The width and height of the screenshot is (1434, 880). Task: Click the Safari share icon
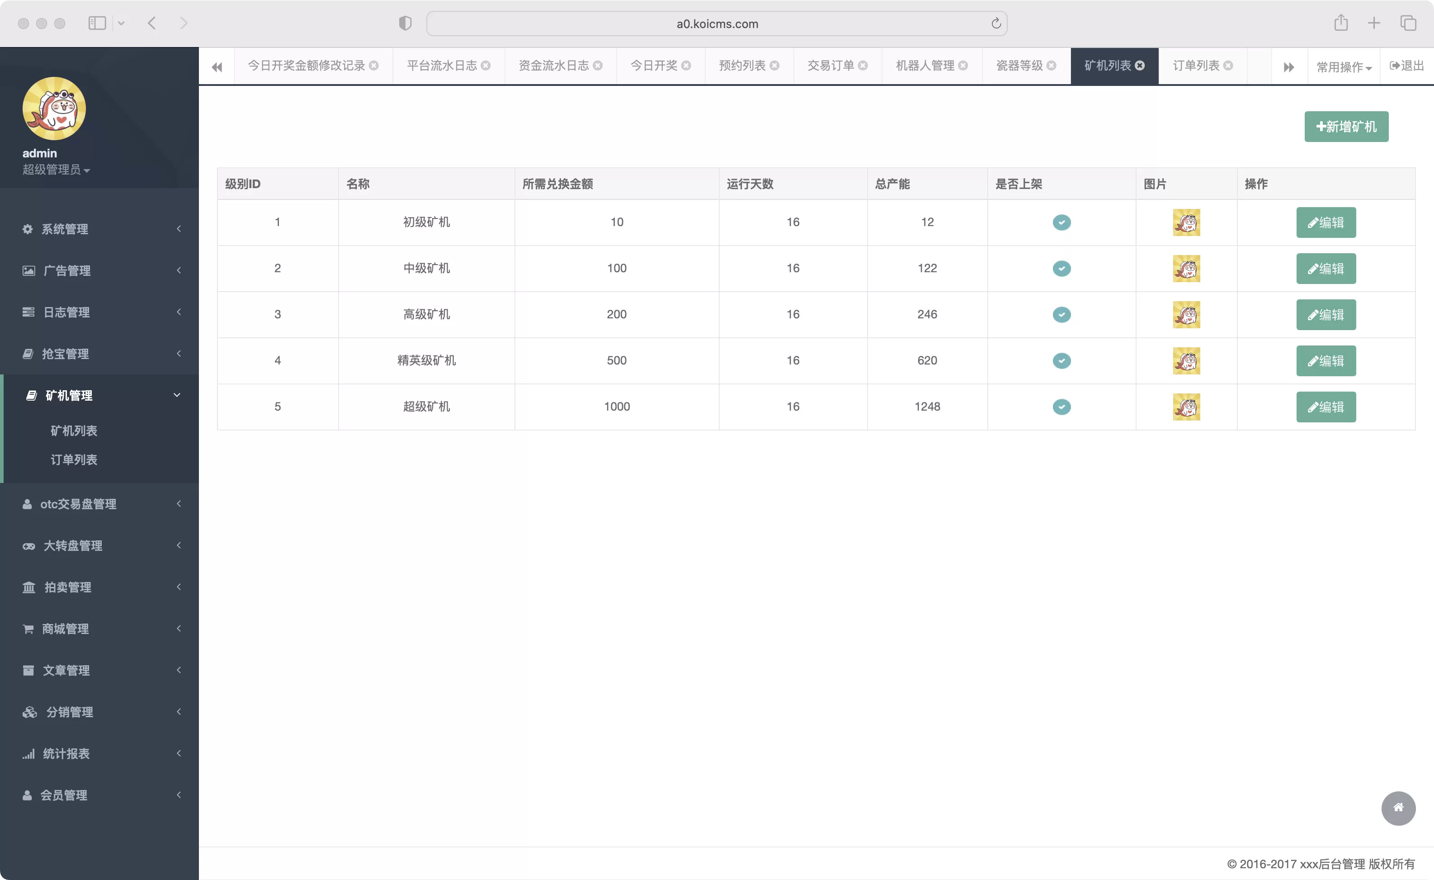point(1341,23)
